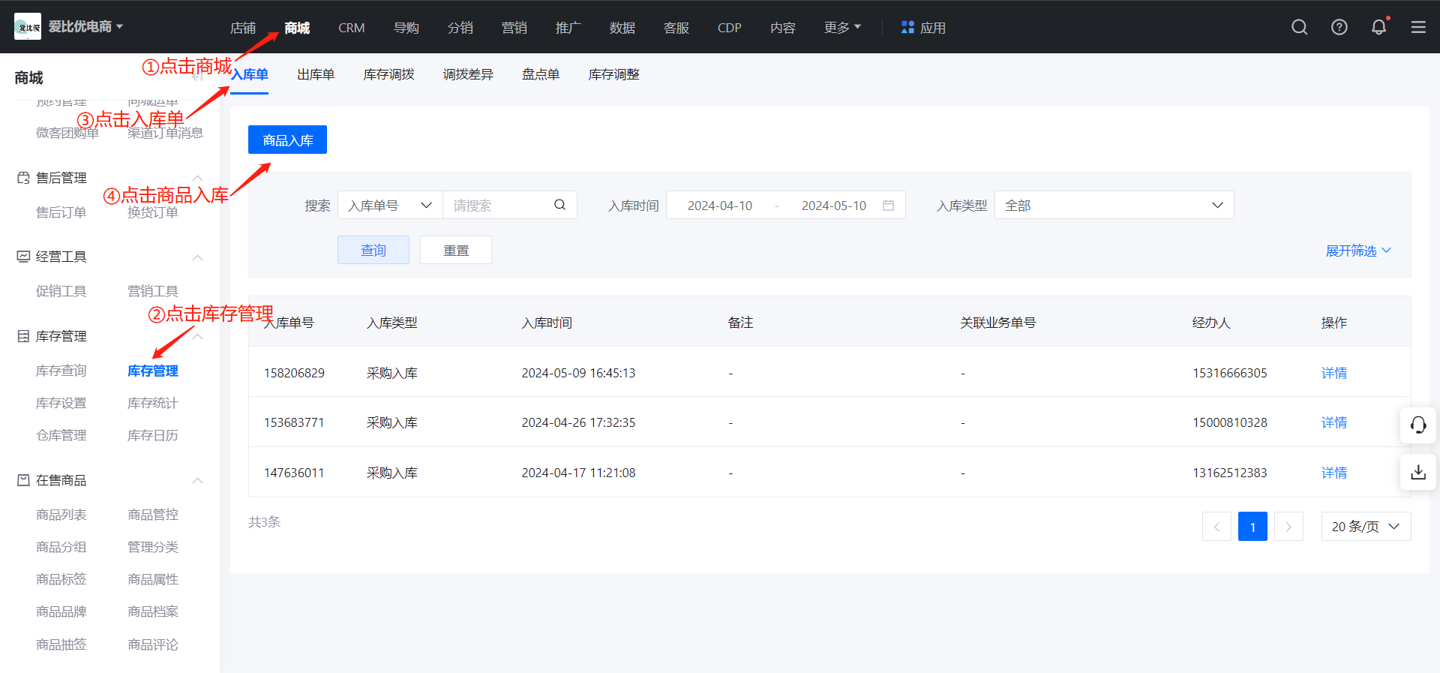
Task: Click the 售后管理 section icon
Action: tap(23, 178)
